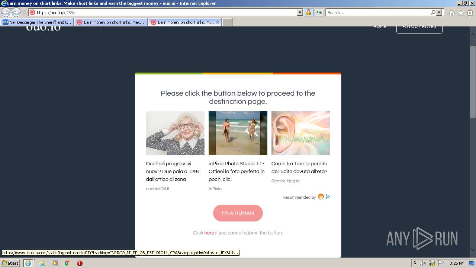Open the volume speaker tray icon

click(423, 263)
